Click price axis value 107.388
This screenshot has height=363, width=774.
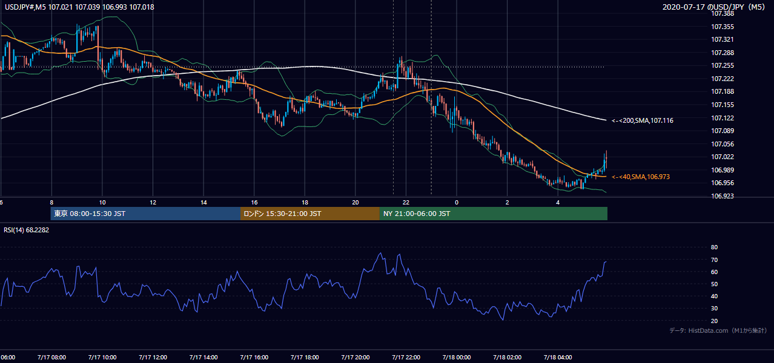pos(723,14)
